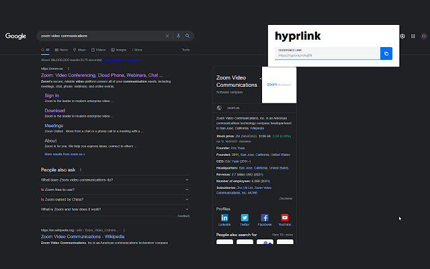Click Feedback under People also ask
This screenshot has height=269, width=430.
point(183,216)
